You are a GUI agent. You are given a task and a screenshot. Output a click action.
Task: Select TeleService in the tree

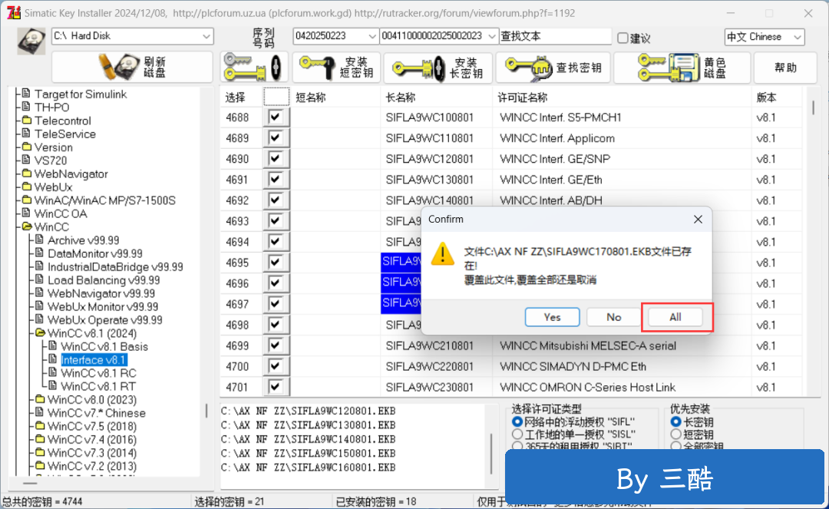point(65,134)
